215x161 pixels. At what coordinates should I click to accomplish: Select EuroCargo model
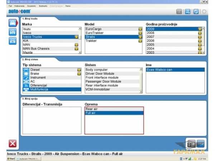pyautogui.click(x=114, y=29)
